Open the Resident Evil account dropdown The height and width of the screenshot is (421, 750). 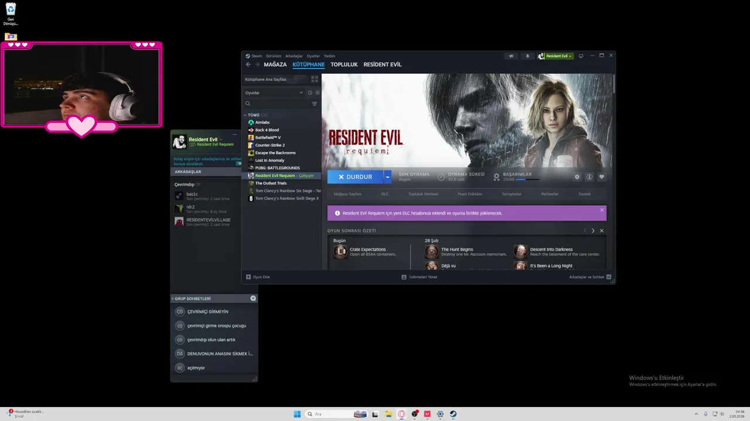(555, 56)
